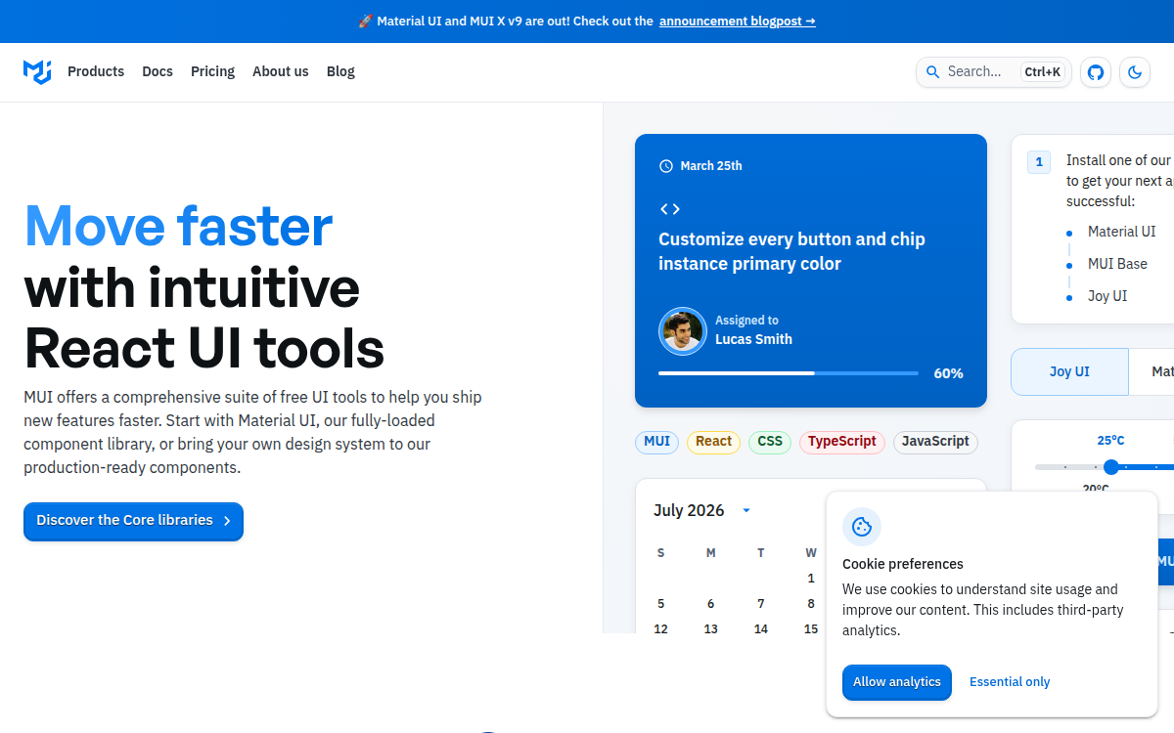The image size is (1174, 733).
Task: Click the temperature slider thumb
Action: [1111, 467]
